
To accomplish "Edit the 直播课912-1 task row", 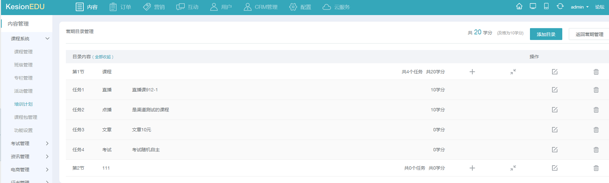I will point(554,90).
